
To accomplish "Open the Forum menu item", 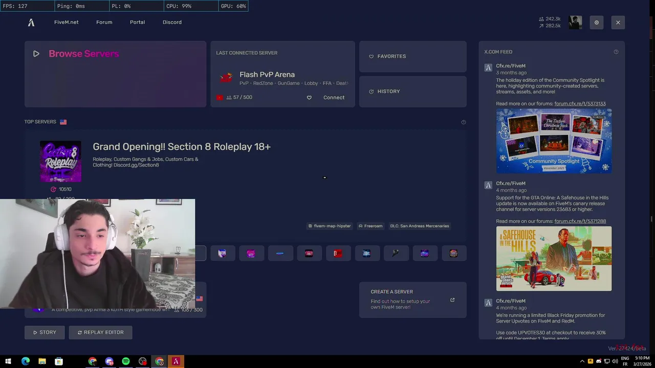I will pos(104,22).
